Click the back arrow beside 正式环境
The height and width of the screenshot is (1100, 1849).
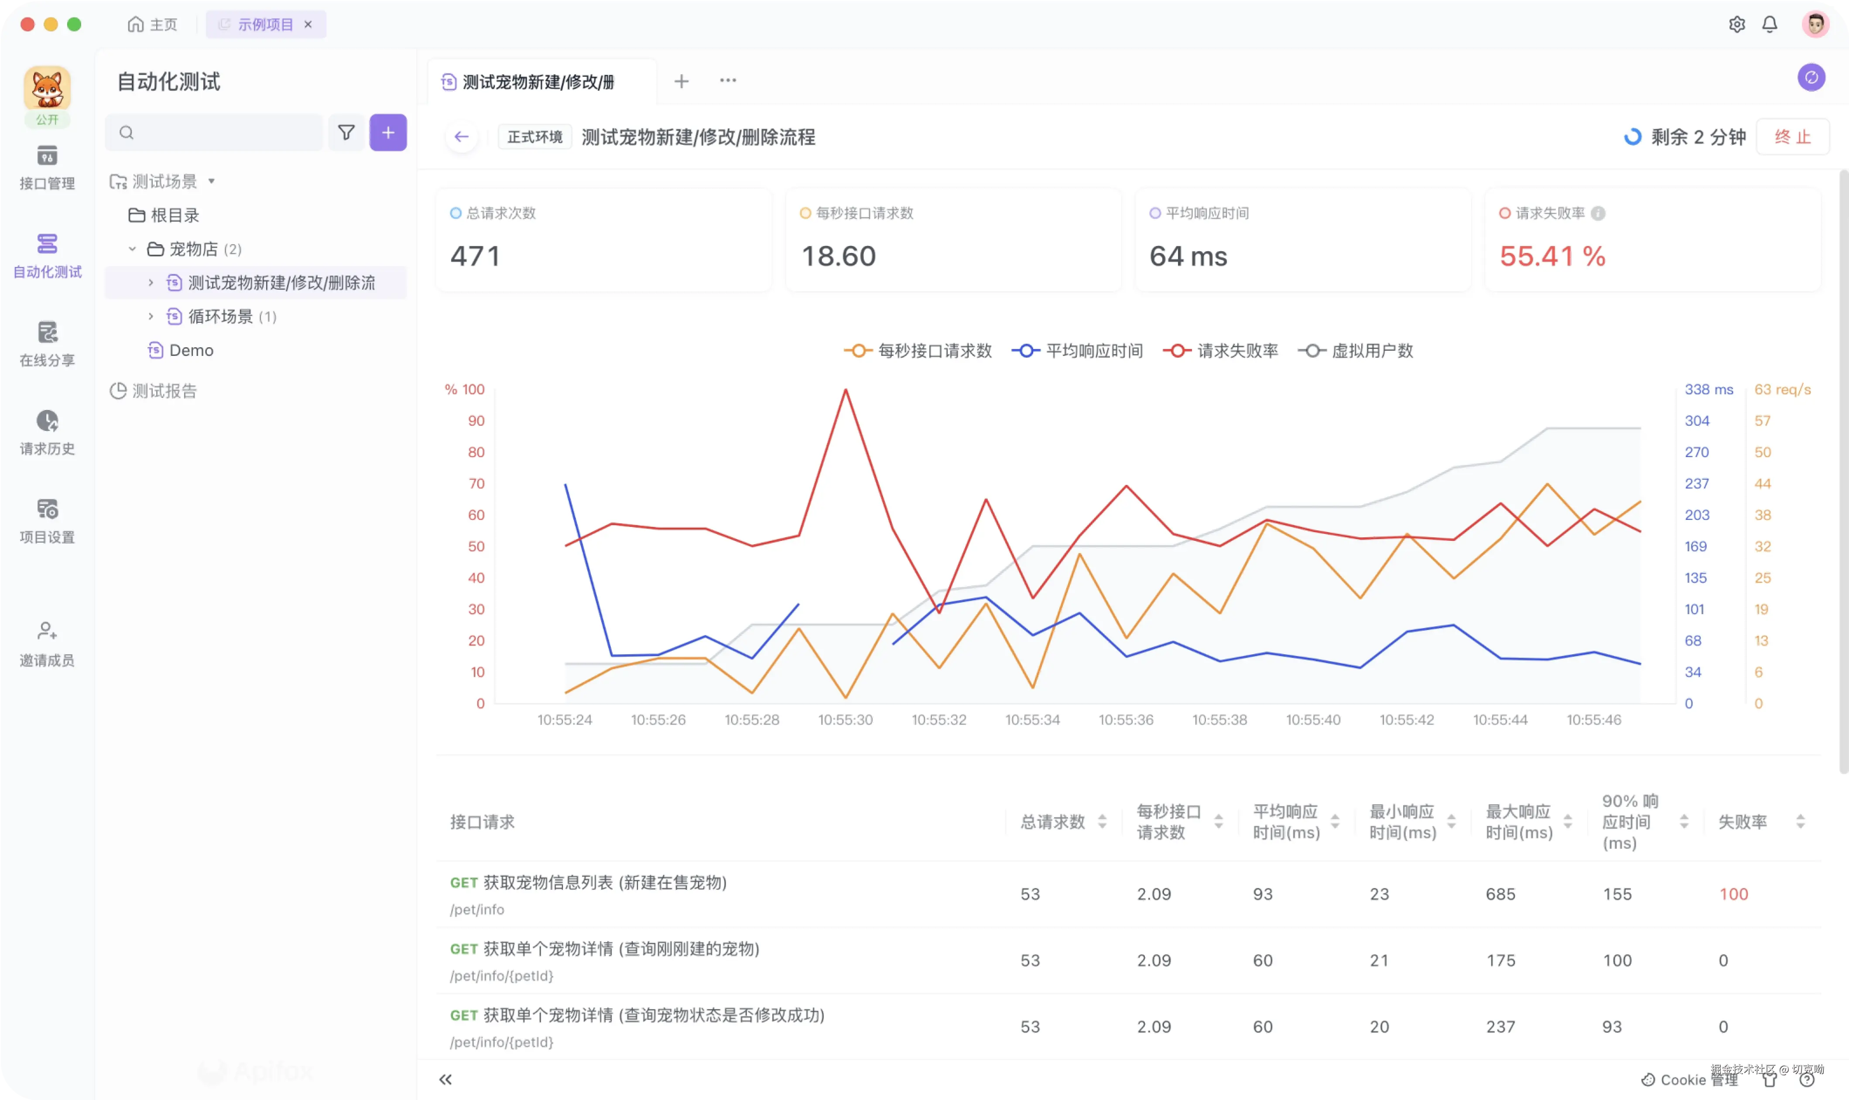(x=461, y=137)
